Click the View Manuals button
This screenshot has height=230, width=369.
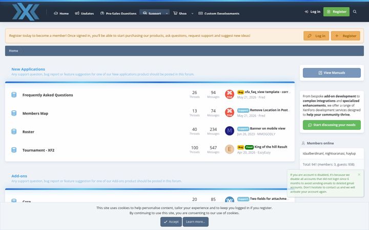coord(332,73)
